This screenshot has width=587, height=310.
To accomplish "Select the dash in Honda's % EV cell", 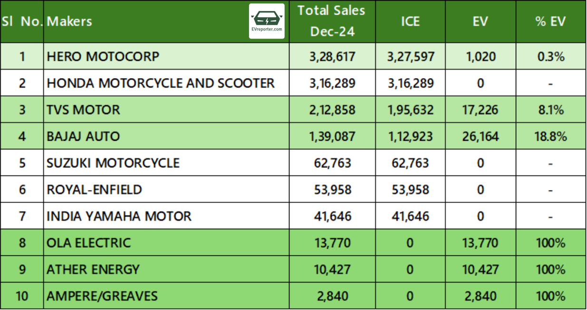I will click(x=550, y=84).
